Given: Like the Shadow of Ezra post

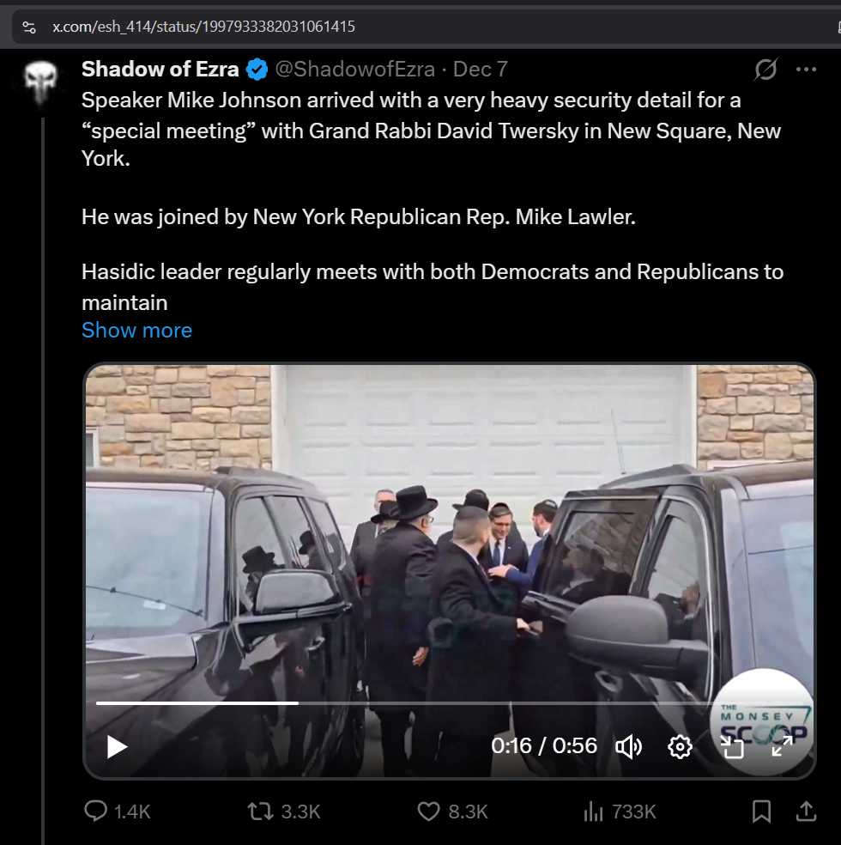Looking at the screenshot, I should pyautogui.click(x=428, y=811).
